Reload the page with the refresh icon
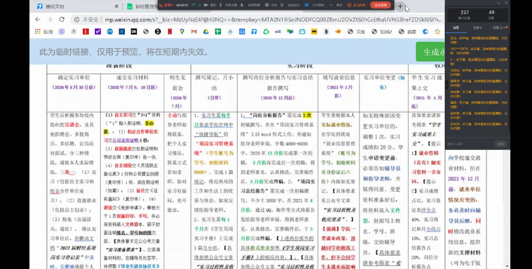 click(62, 19)
